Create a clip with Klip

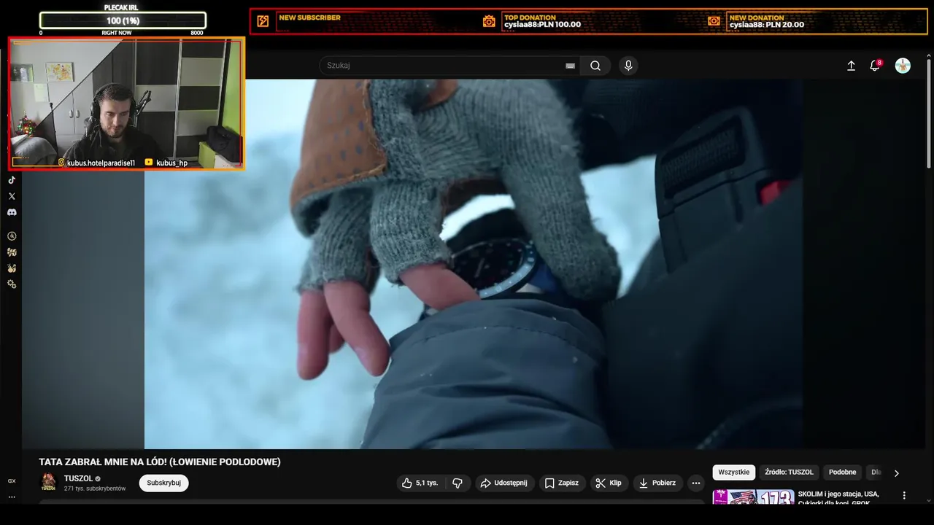coord(609,483)
